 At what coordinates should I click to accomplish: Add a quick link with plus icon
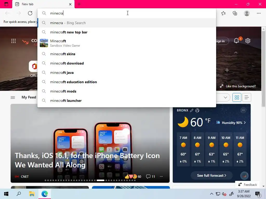tap(227, 70)
